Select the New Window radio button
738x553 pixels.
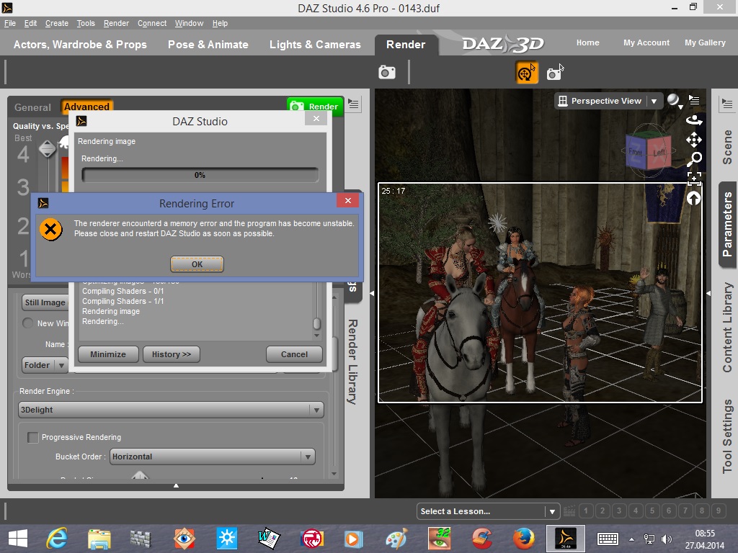click(x=28, y=323)
